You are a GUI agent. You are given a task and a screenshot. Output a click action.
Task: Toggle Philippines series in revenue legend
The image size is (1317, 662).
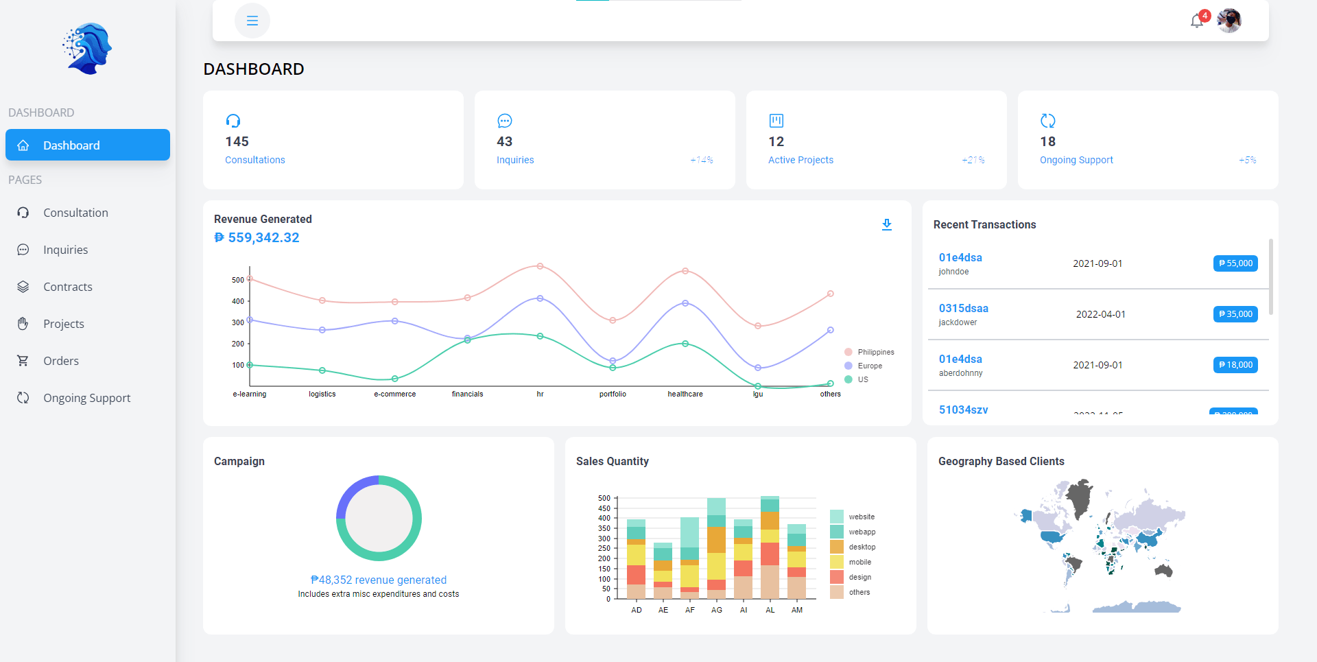[869, 352]
